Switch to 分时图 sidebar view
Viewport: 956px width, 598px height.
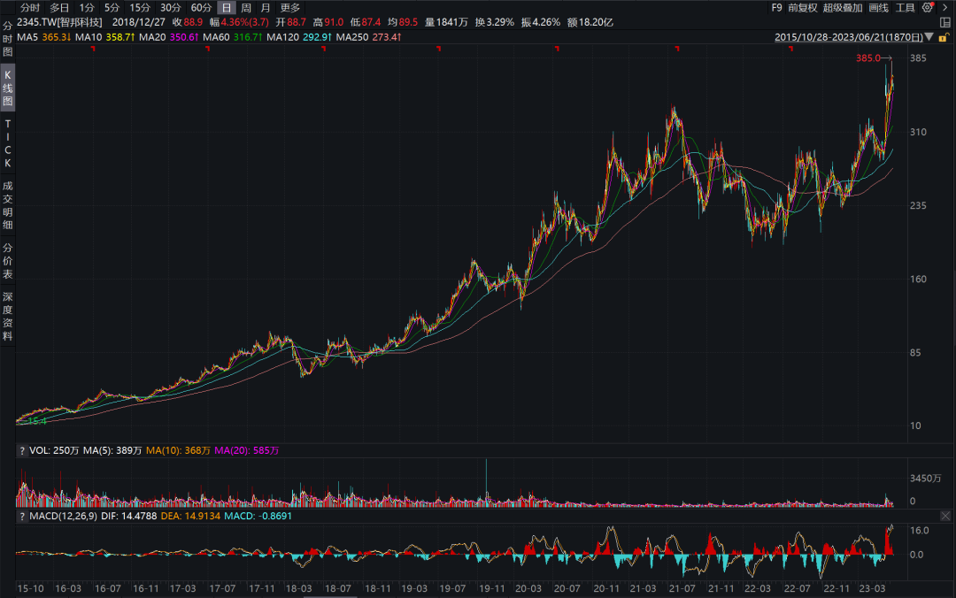point(7,39)
